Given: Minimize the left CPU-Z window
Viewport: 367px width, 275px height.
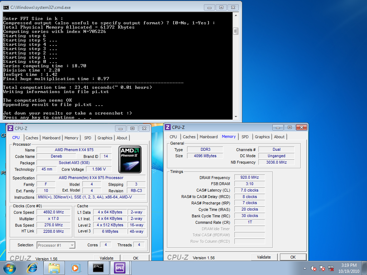Looking at the screenshot, I should 120,129.
